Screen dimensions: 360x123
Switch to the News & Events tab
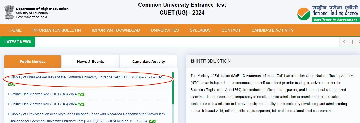tap(90, 62)
